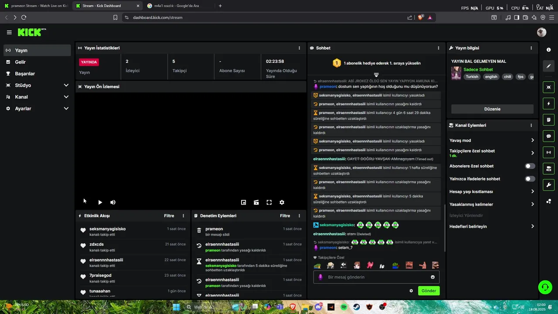This screenshot has width=558, height=314.
Task: Open the hamburger menu beside the Kick logo
Action: pos(9,32)
